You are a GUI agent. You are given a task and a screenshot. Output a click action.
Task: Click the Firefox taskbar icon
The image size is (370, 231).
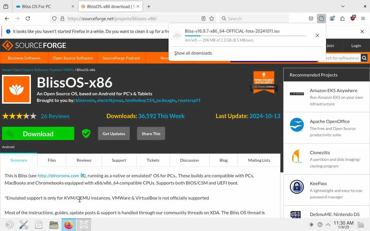[x=69, y=224]
